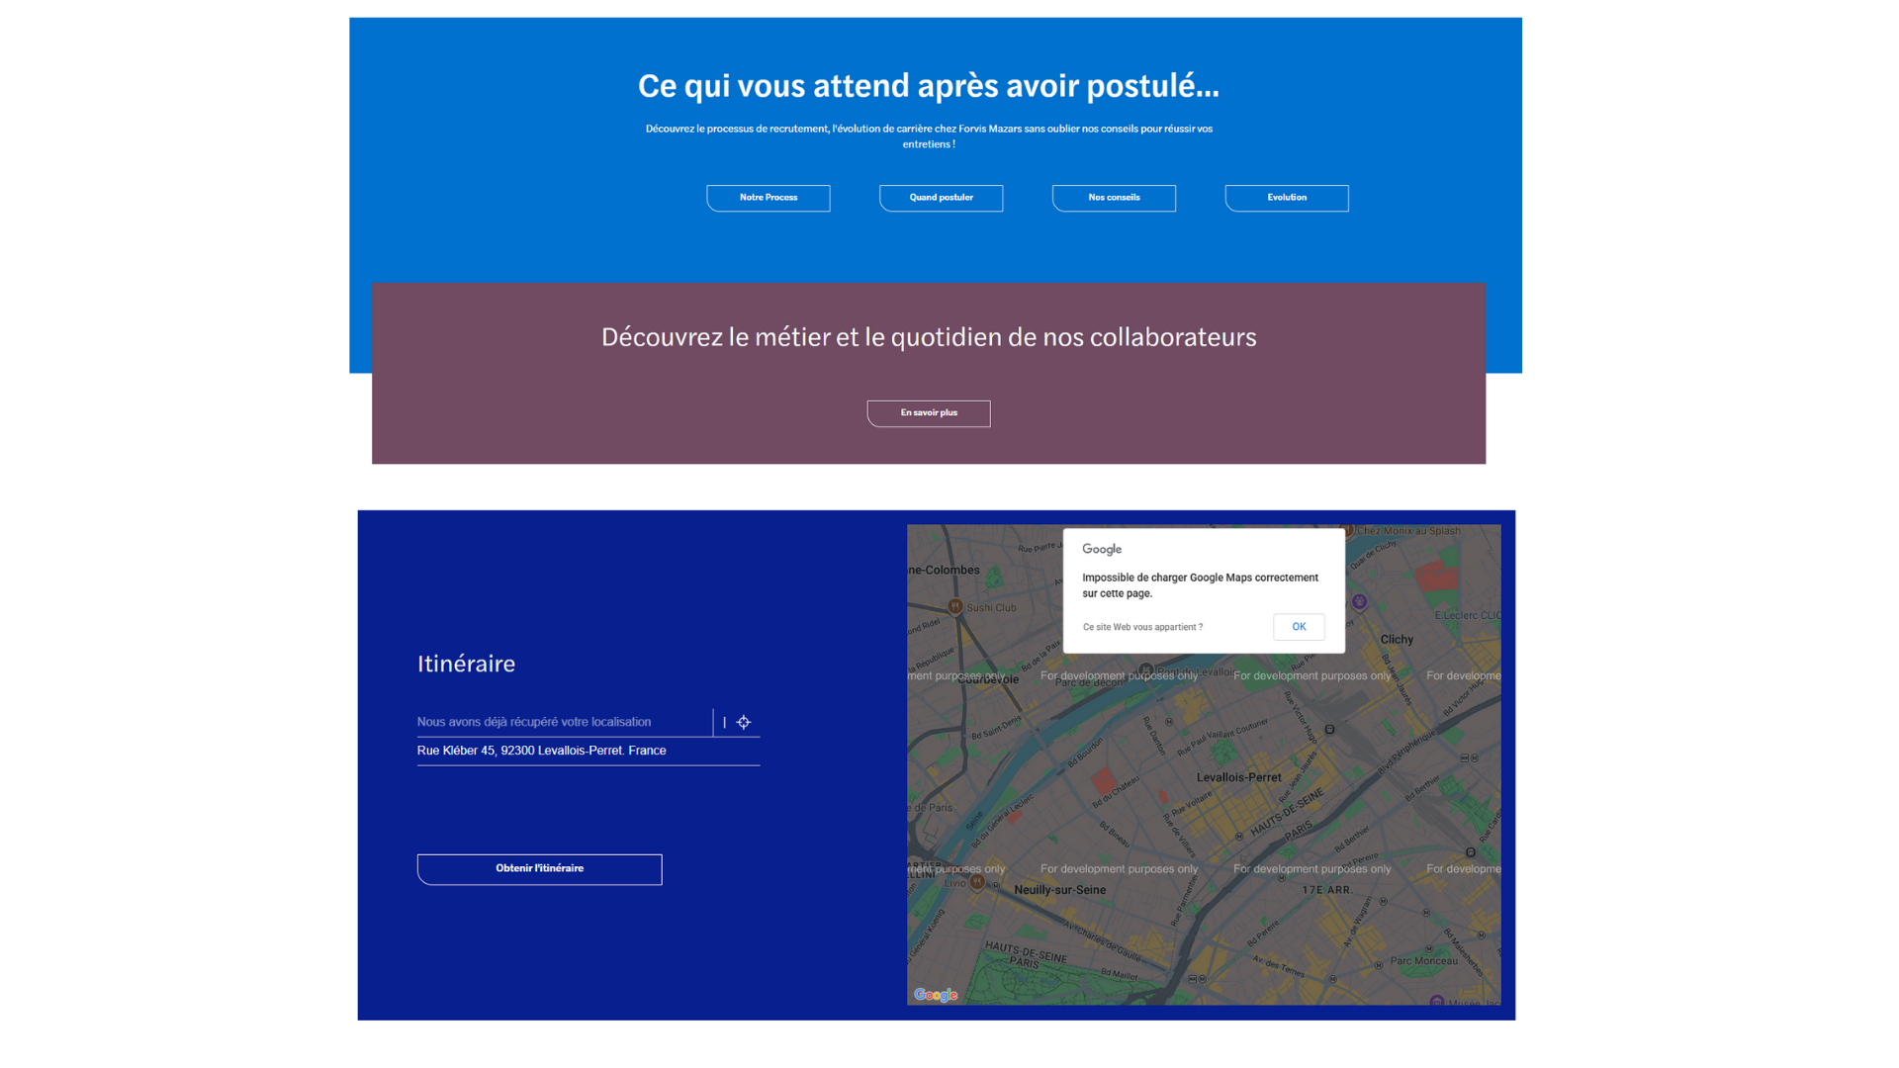Click the Levallois-Perret label on the map
Viewport: 1899px width, 1068px height.
1238,777
